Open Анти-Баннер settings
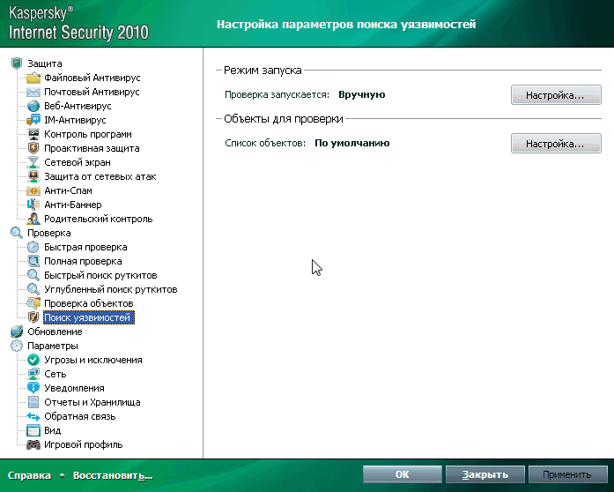The height and width of the screenshot is (492, 614). [x=73, y=205]
